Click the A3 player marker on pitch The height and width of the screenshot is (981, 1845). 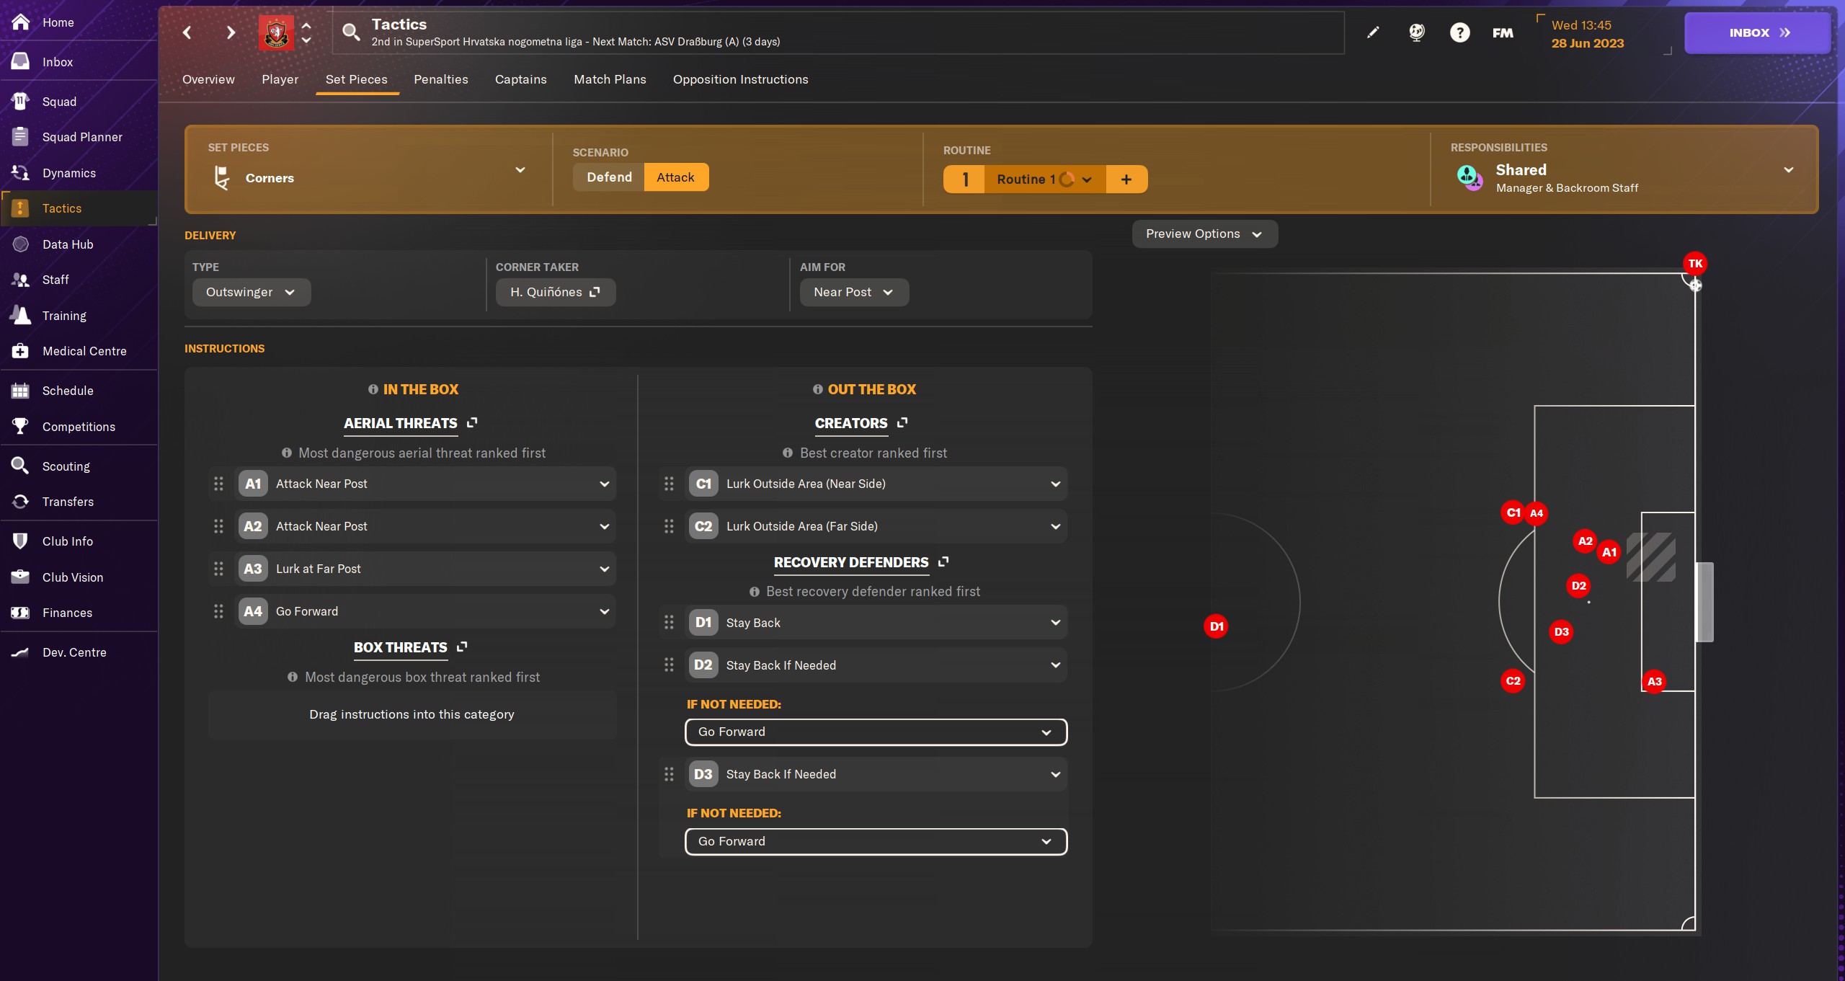1654,682
